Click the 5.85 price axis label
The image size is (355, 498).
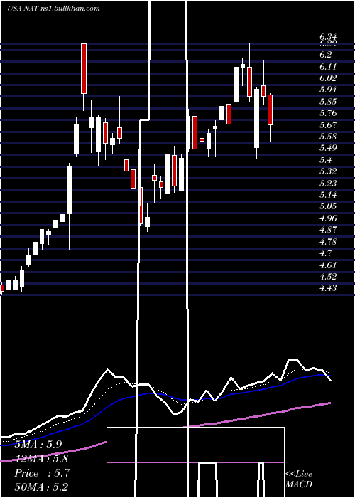[328, 102]
